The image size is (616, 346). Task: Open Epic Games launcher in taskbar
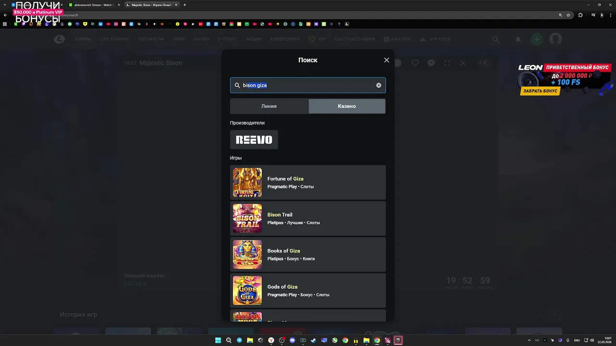(398, 340)
